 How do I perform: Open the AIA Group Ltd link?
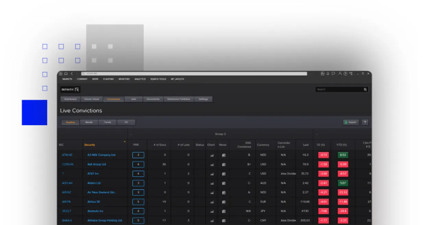click(x=97, y=164)
